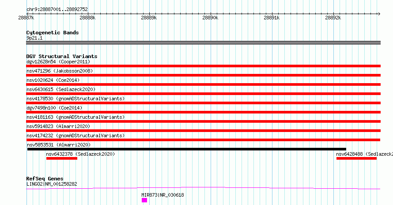Click the red dgv7498n100 variant bar

click(203, 112)
